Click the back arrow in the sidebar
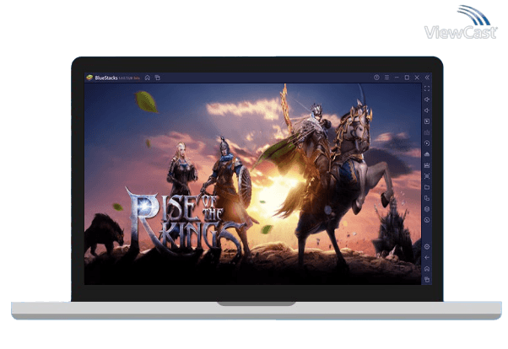 click(x=427, y=258)
